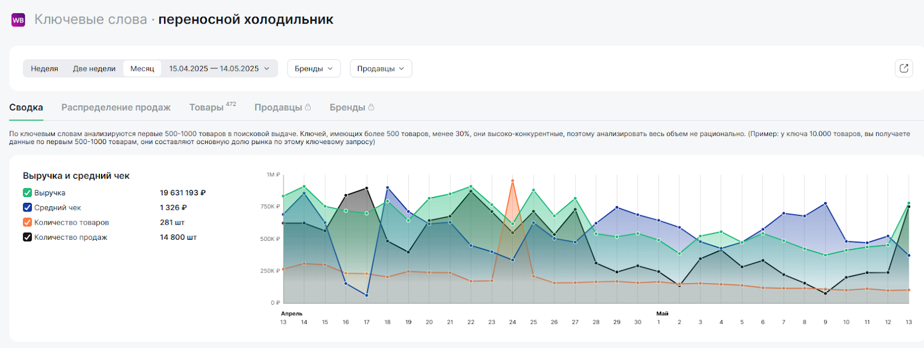This screenshot has height=348, width=924.
Task: Choose the Две недели period
Action: (94, 69)
